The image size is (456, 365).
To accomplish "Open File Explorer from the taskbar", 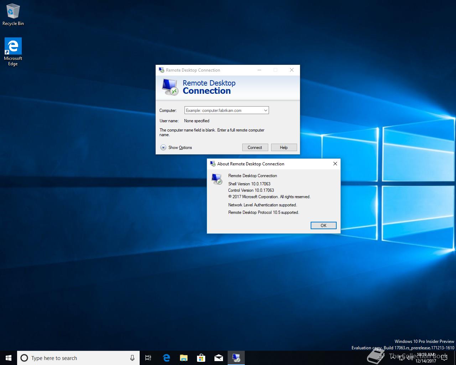I will (183, 358).
